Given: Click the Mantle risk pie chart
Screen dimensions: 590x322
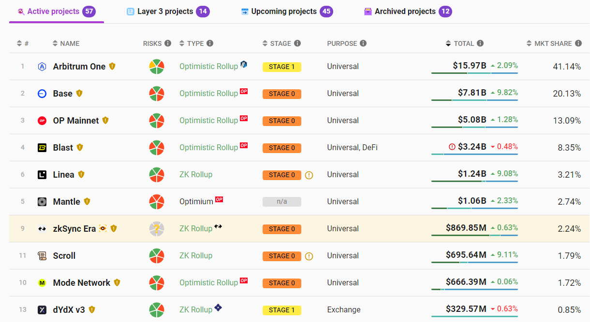Looking at the screenshot, I should point(157,202).
